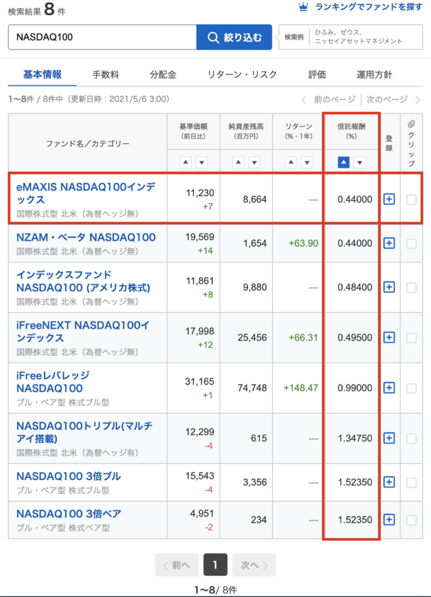Select clip checkbox for iFreeレバレッジ NASDAQ100
Image resolution: width=431 pixels, height=597 pixels.
tap(411, 388)
